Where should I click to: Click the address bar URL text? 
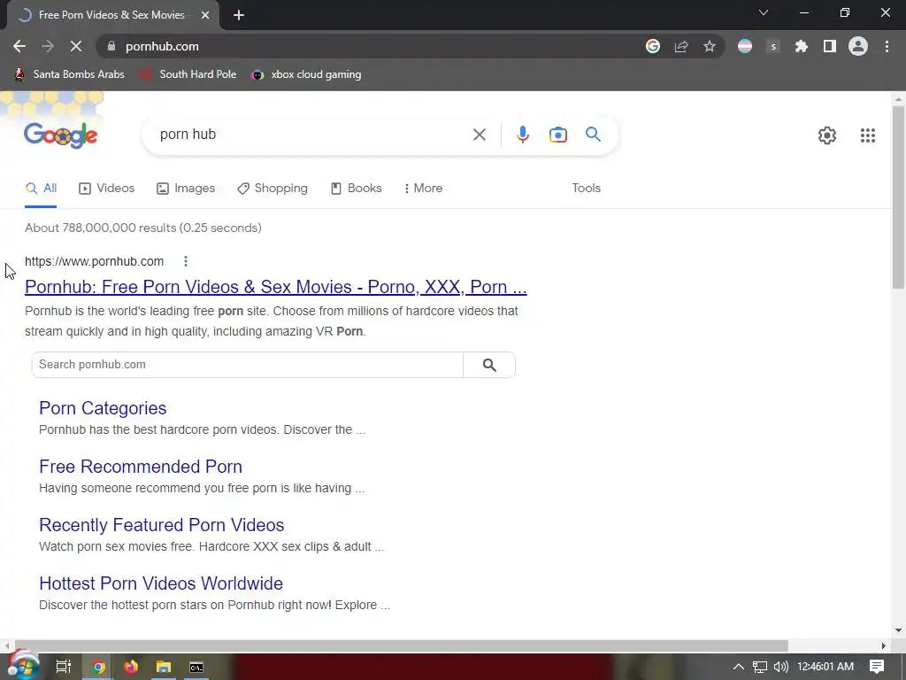pyautogui.click(x=163, y=46)
